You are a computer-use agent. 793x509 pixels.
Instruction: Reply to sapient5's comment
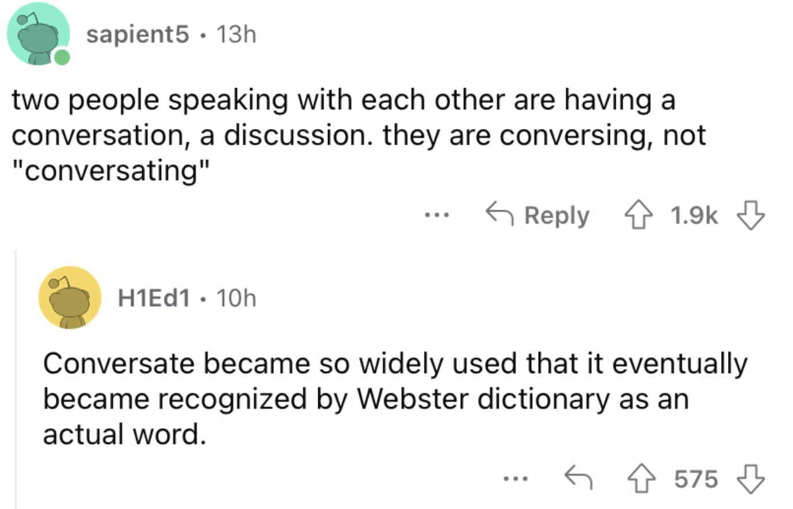pyautogui.click(x=538, y=216)
